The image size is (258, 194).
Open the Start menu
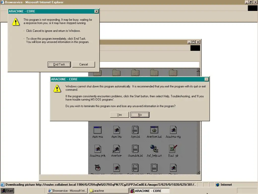(x=7, y=191)
